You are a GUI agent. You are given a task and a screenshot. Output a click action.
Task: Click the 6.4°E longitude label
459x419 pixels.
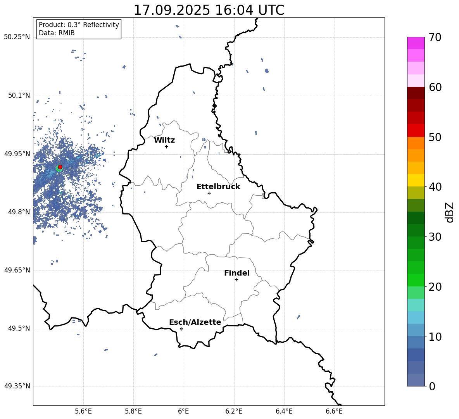coord(284,411)
